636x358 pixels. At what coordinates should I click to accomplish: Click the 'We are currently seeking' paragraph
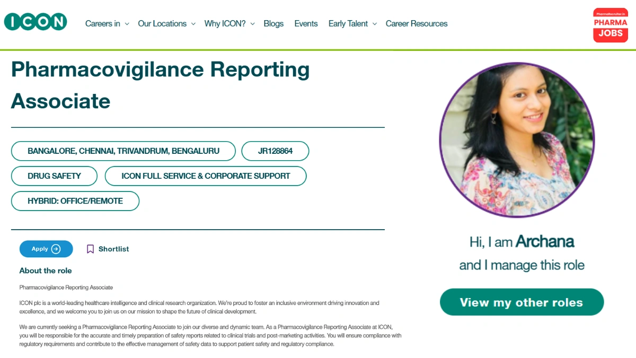point(210,336)
